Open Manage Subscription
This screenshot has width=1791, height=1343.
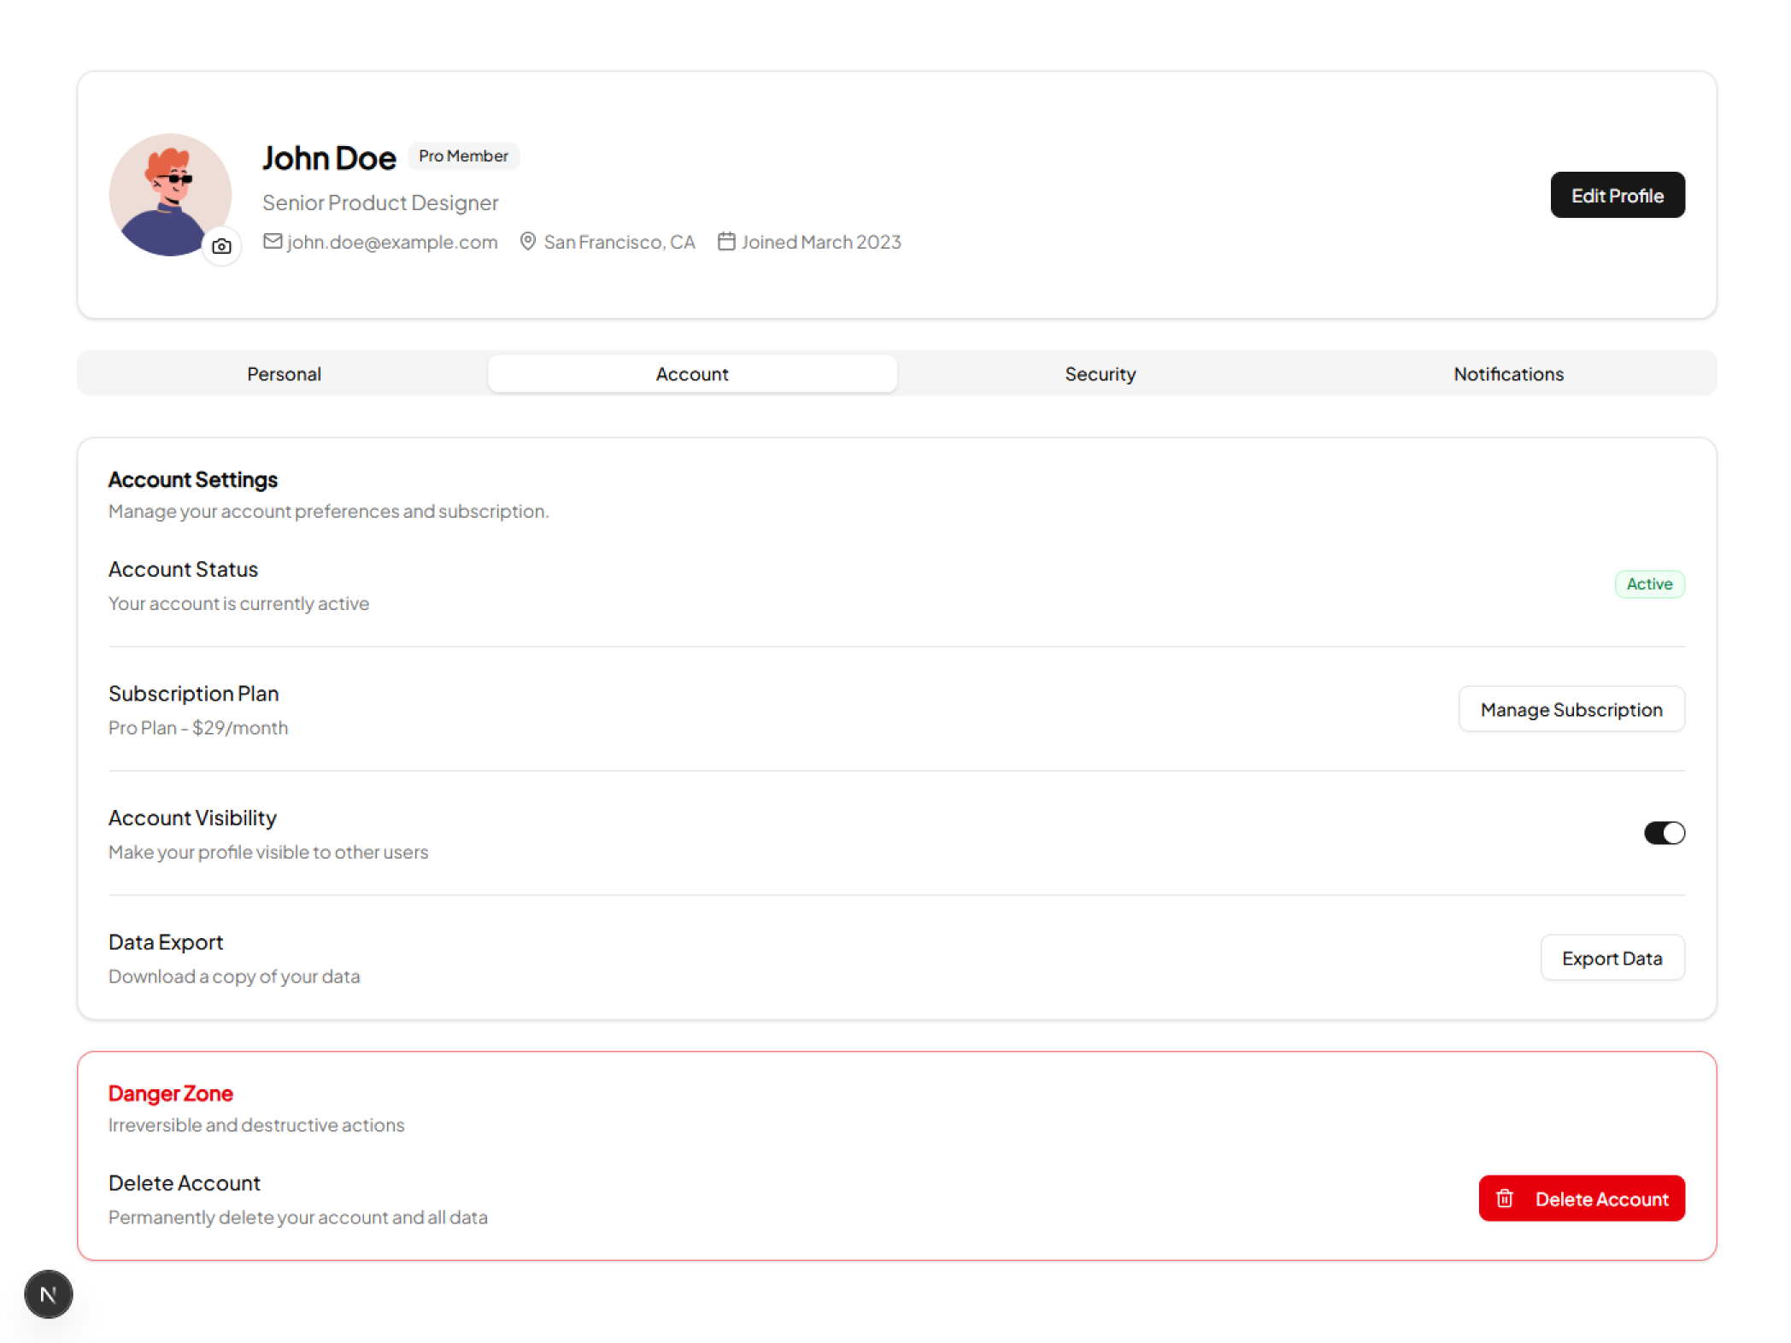(x=1571, y=709)
